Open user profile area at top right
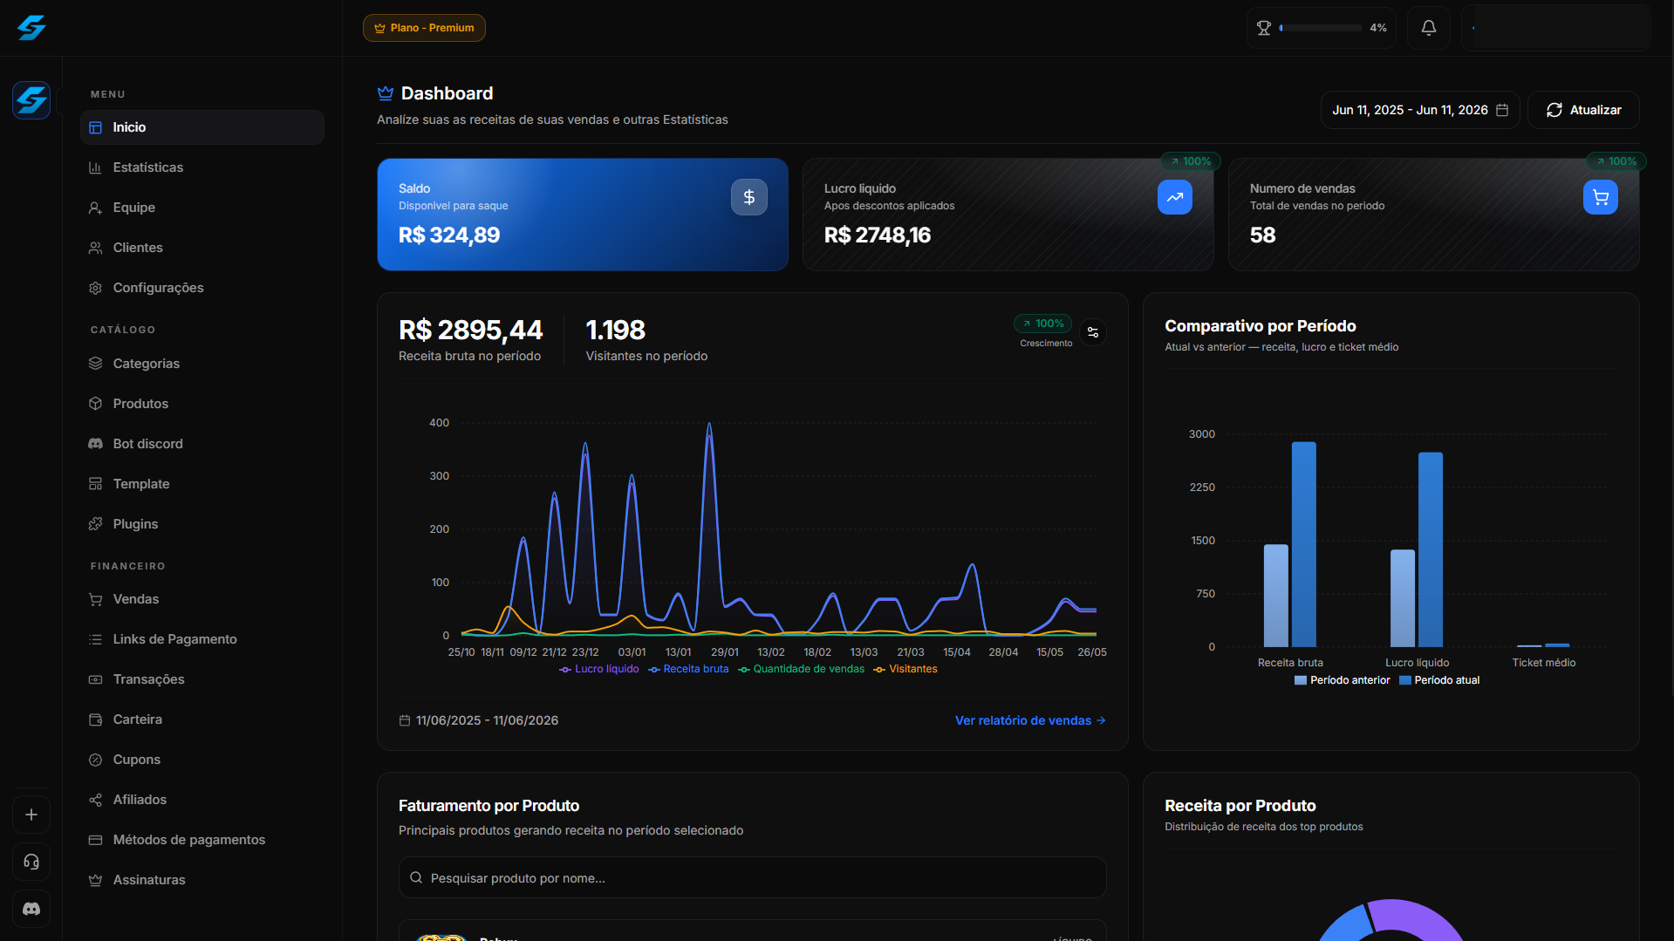This screenshot has width=1674, height=941. point(1556,28)
